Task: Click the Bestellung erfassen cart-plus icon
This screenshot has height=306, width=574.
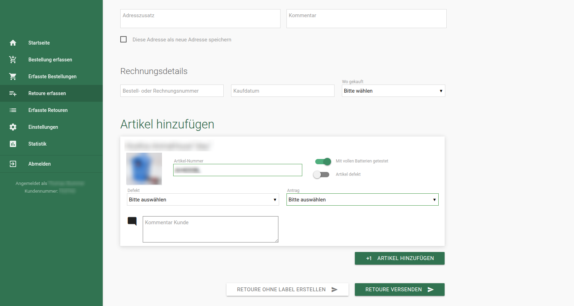Action: [x=13, y=60]
